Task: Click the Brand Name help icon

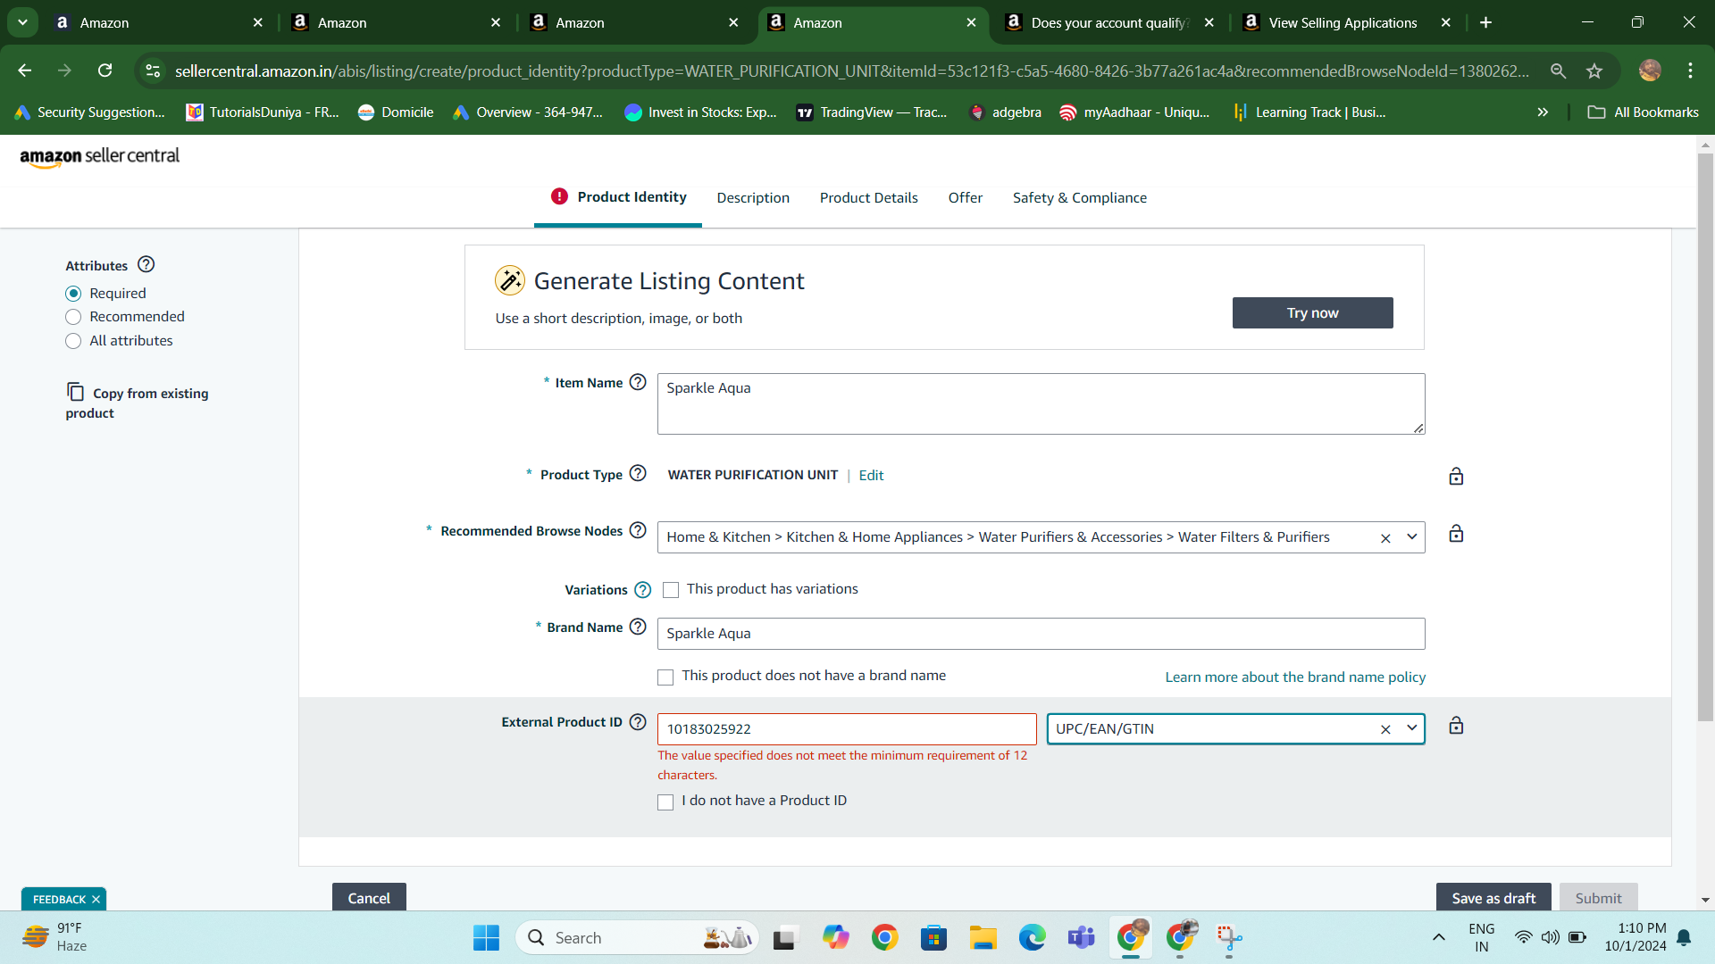Action: click(x=638, y=627)
